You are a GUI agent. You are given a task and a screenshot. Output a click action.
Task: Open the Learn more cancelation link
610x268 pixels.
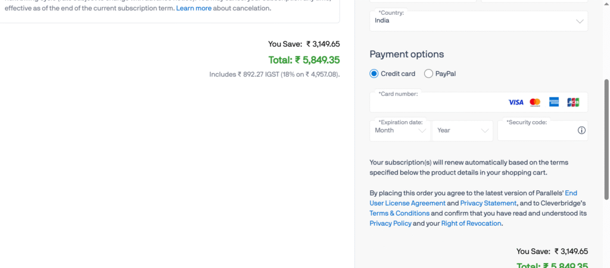tap(194, 8)
